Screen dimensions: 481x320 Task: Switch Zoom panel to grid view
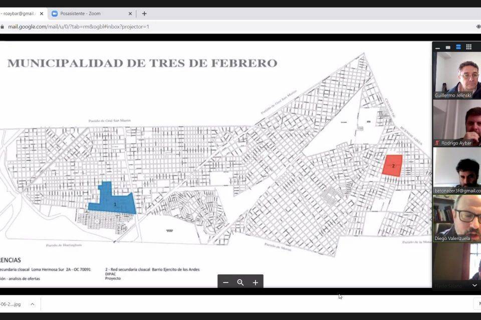tap(469, 47)
